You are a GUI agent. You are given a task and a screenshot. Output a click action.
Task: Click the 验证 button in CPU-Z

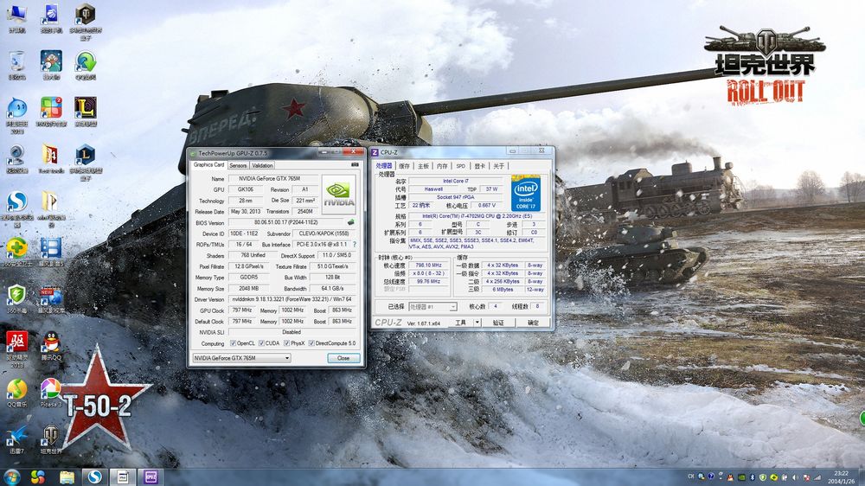pyautogui.click(x=499, y=323)
